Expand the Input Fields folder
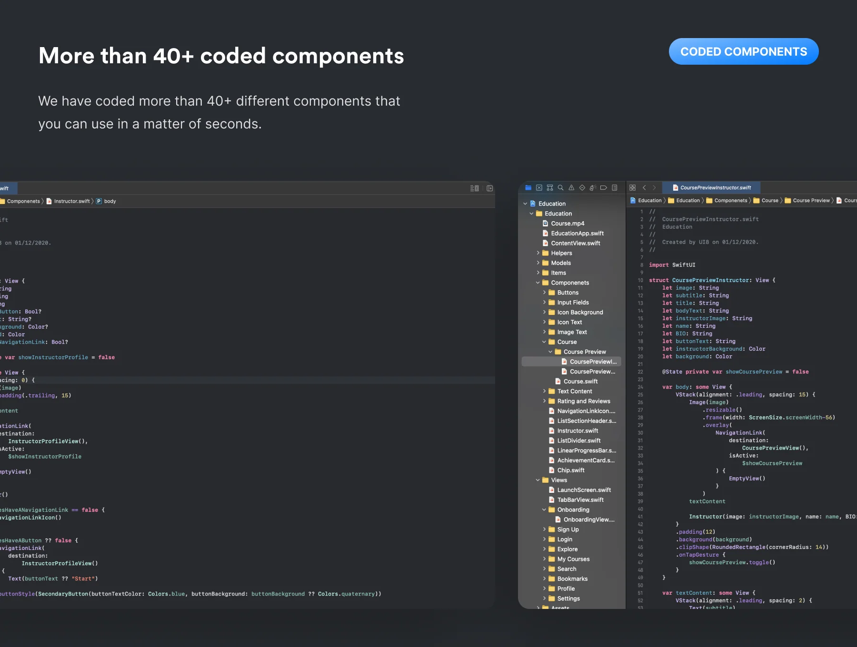Screen dimensions: 857x647 click(x=544, y=303)
